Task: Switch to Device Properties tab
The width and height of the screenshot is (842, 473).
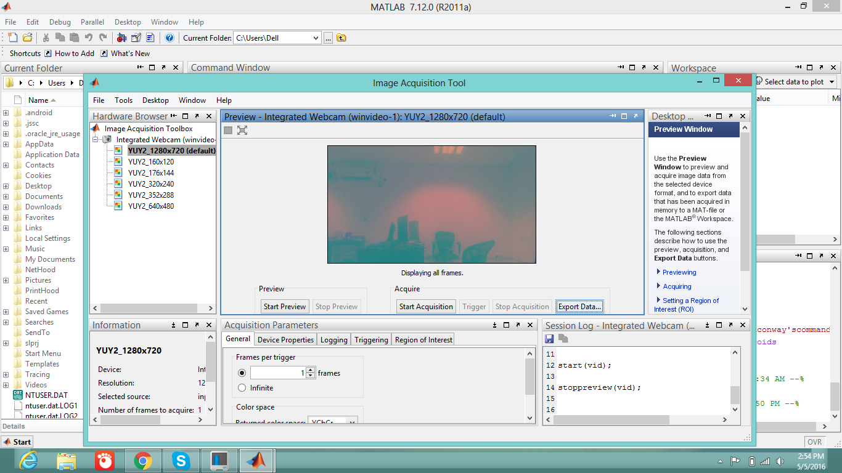Action: point(285,339)
